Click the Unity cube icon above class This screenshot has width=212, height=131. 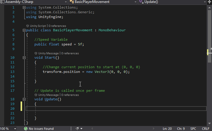(28, 26)
